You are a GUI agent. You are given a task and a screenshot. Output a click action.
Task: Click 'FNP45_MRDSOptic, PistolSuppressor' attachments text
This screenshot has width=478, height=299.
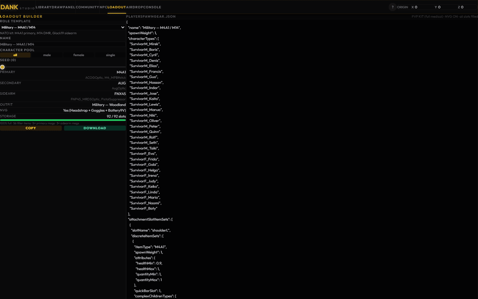(x=98, y=99)
